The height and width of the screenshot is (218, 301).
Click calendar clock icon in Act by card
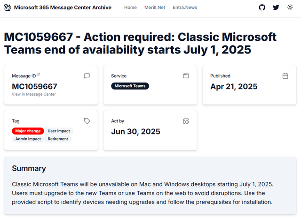coord(186,120)
